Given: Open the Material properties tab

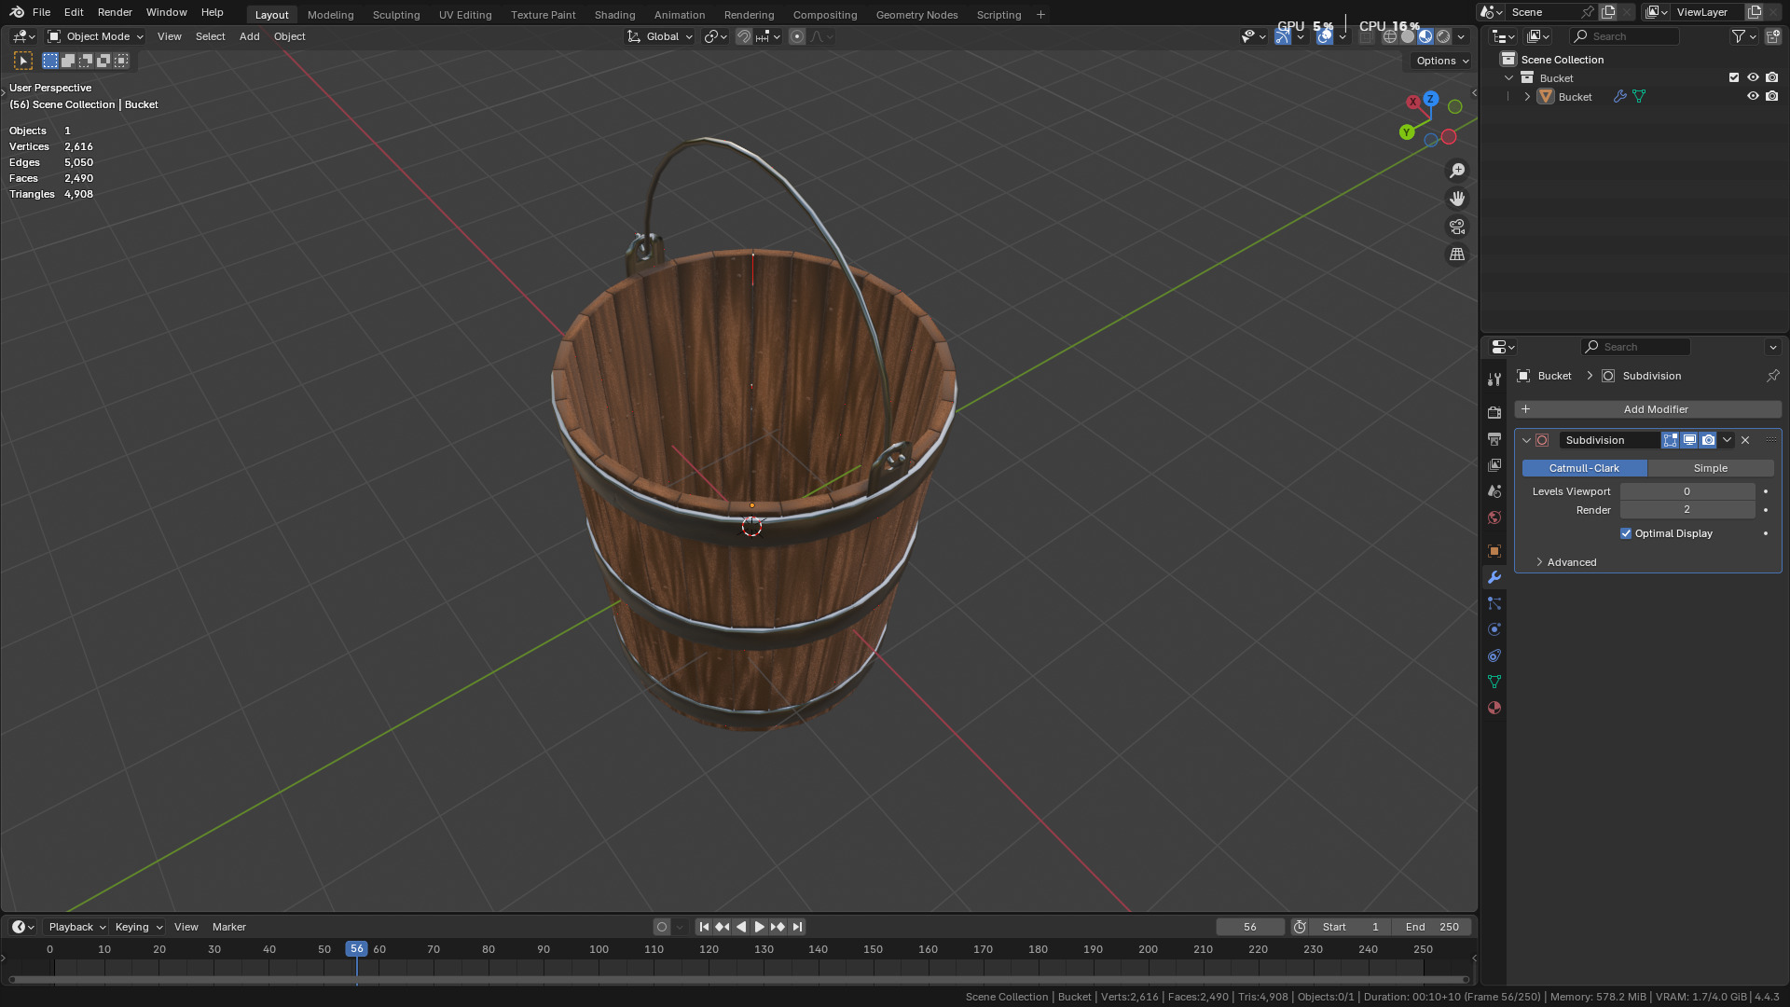Looking at the screenshot, I should click(1494, 708).
